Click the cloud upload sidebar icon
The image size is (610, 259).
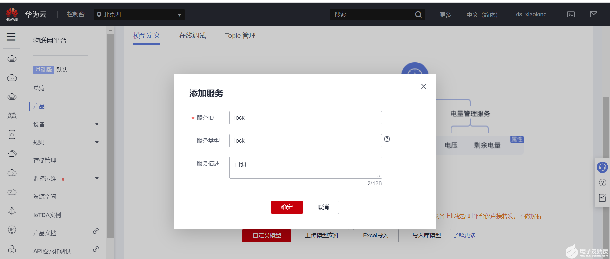pyautogui.click(x=12, y=173)
